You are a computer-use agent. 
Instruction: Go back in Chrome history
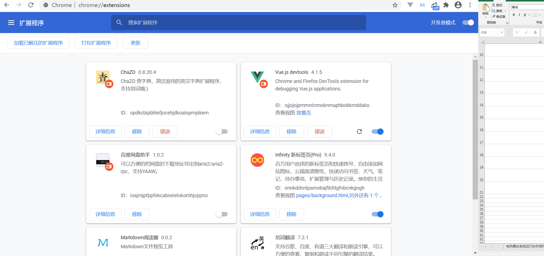click(x=7, y=5)
